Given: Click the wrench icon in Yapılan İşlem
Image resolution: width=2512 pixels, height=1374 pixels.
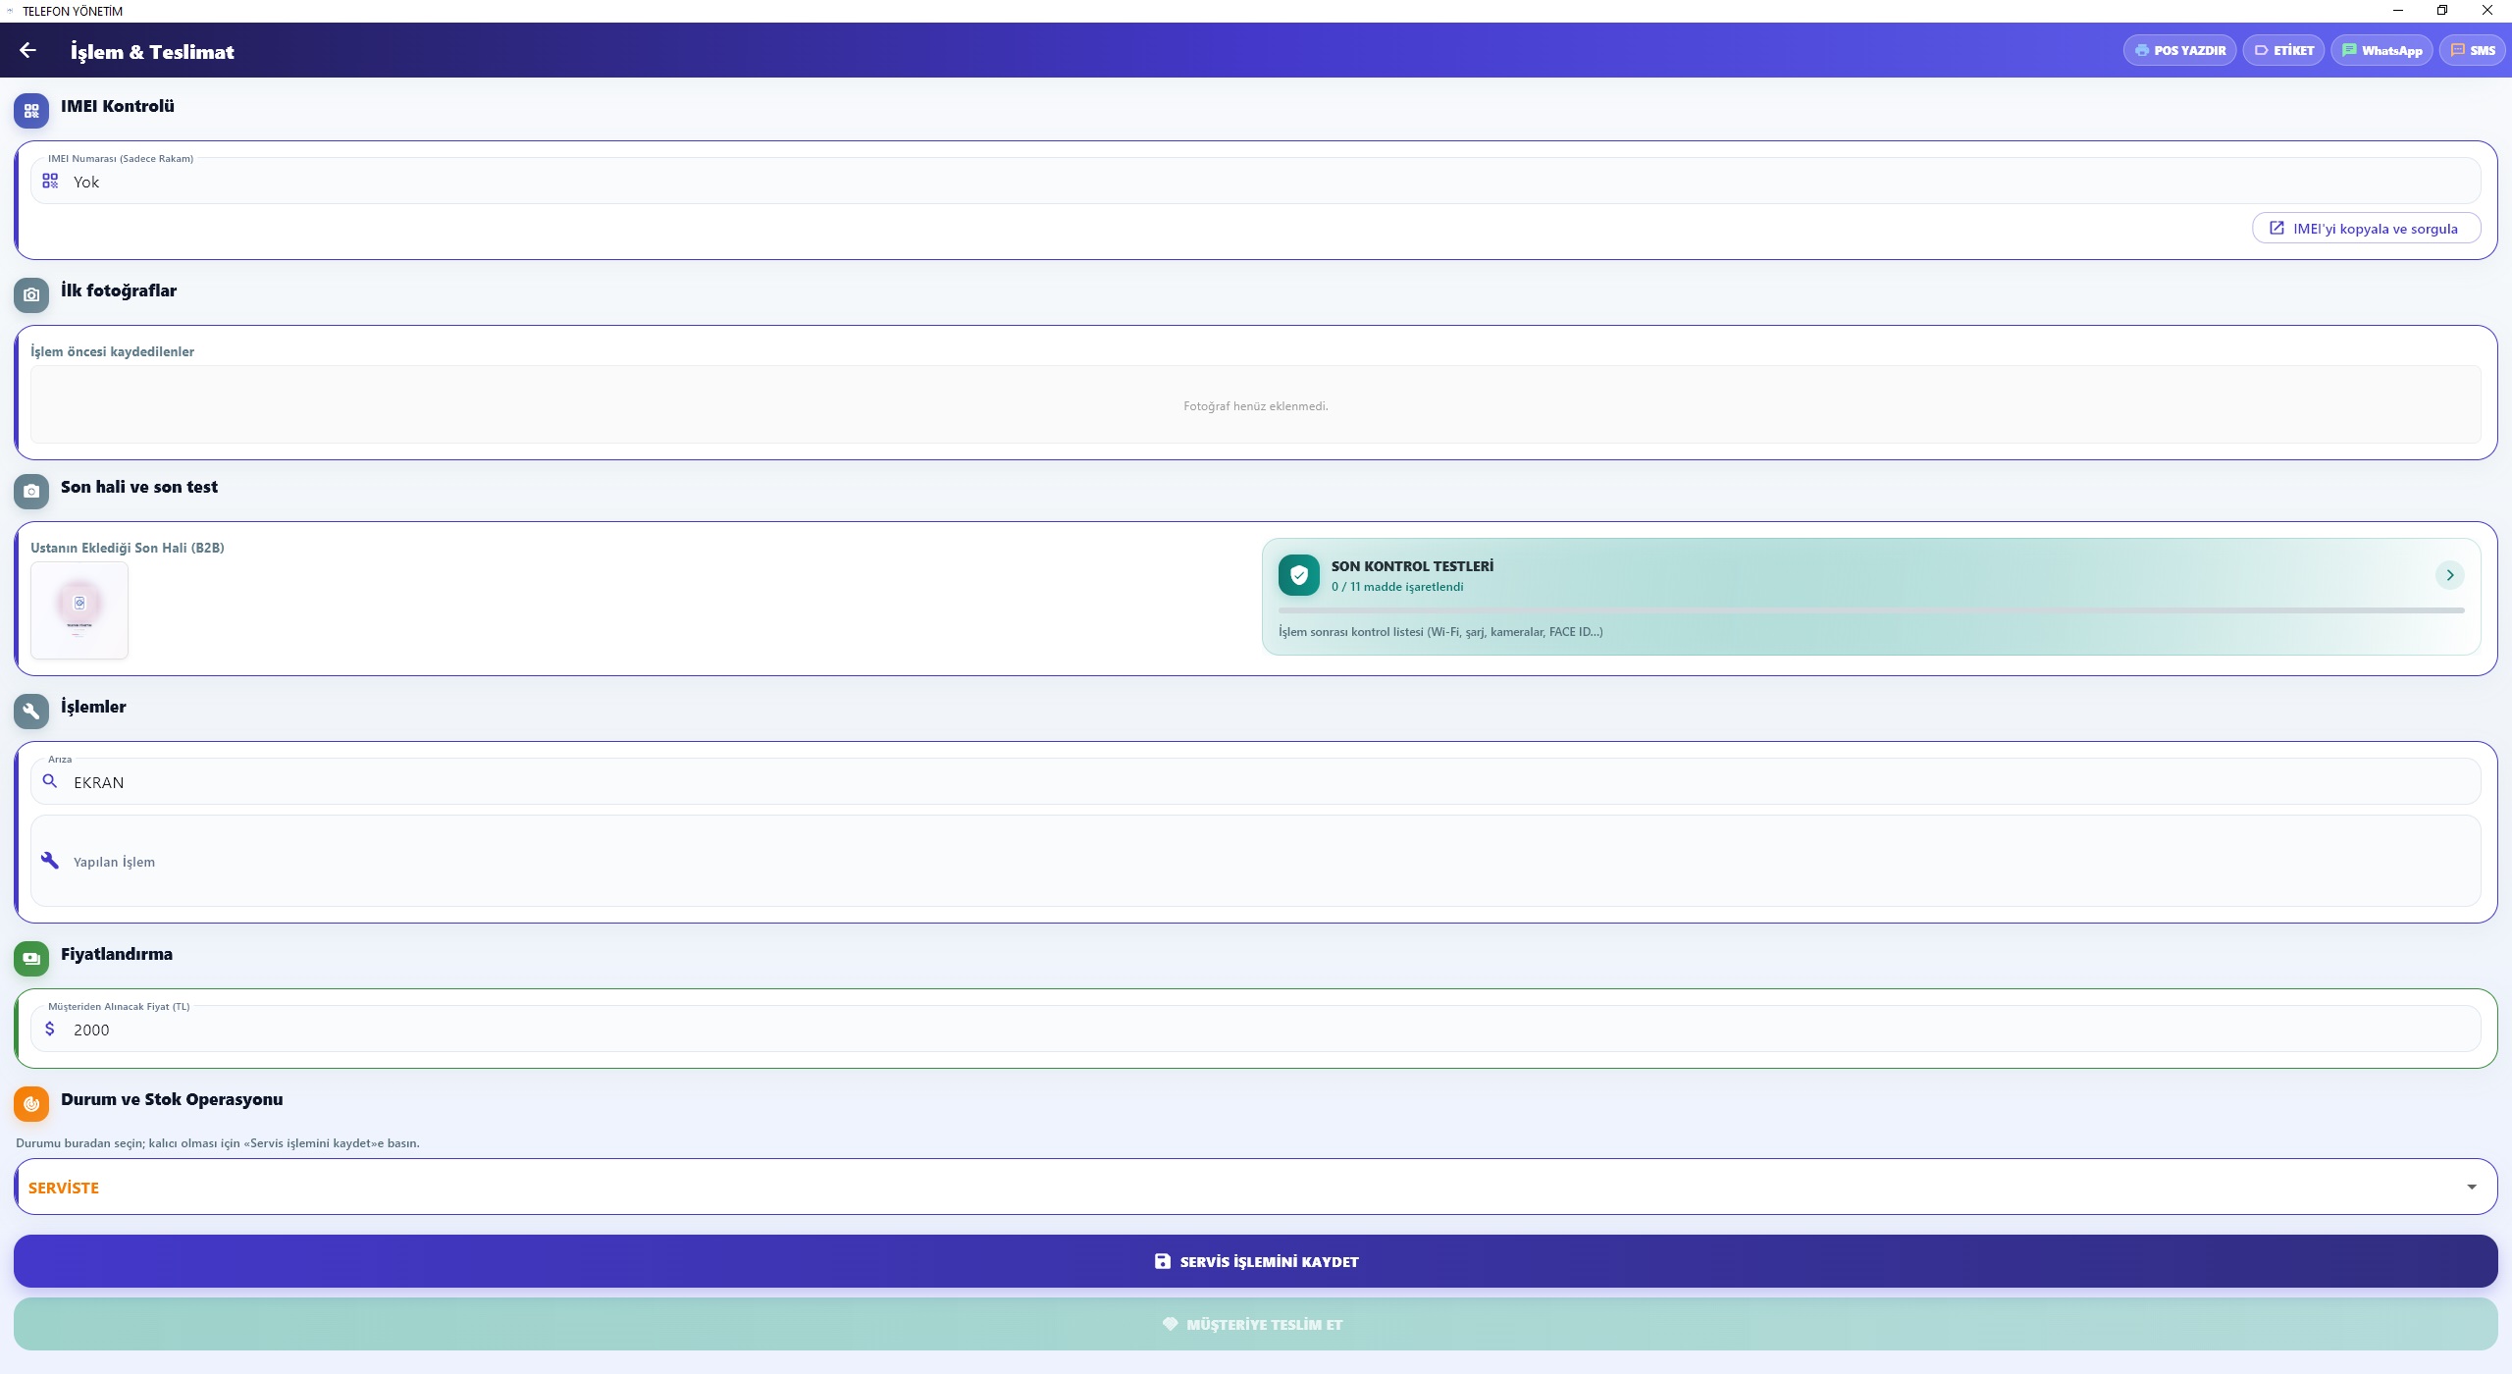Looking at the screenshot, I should 50,861.
